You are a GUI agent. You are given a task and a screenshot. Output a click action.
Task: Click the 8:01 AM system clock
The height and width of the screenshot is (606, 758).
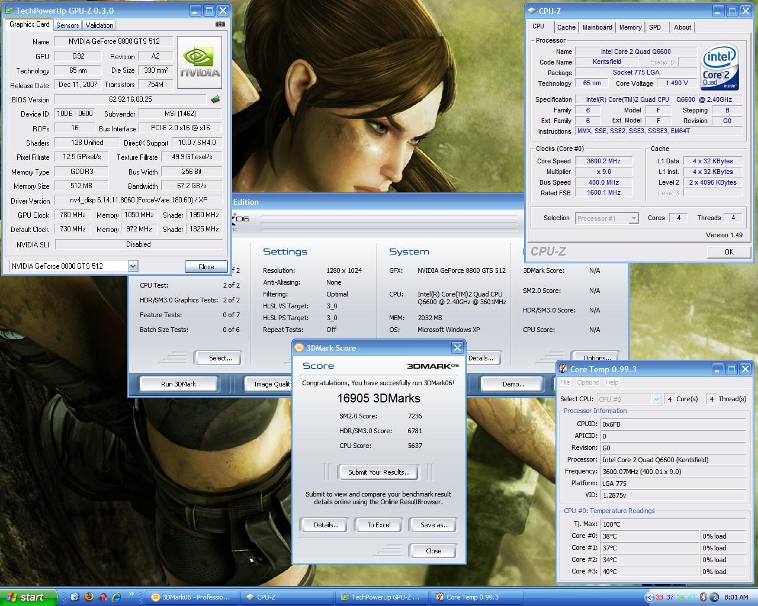pos(736,597)
